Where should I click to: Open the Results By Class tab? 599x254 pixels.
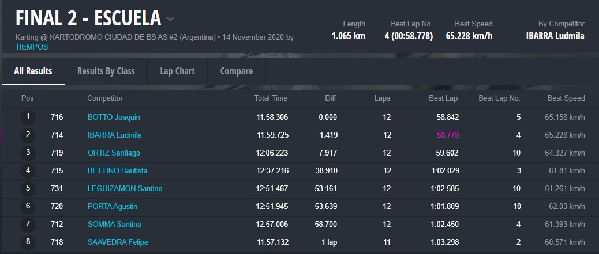[x=106, y=71]
